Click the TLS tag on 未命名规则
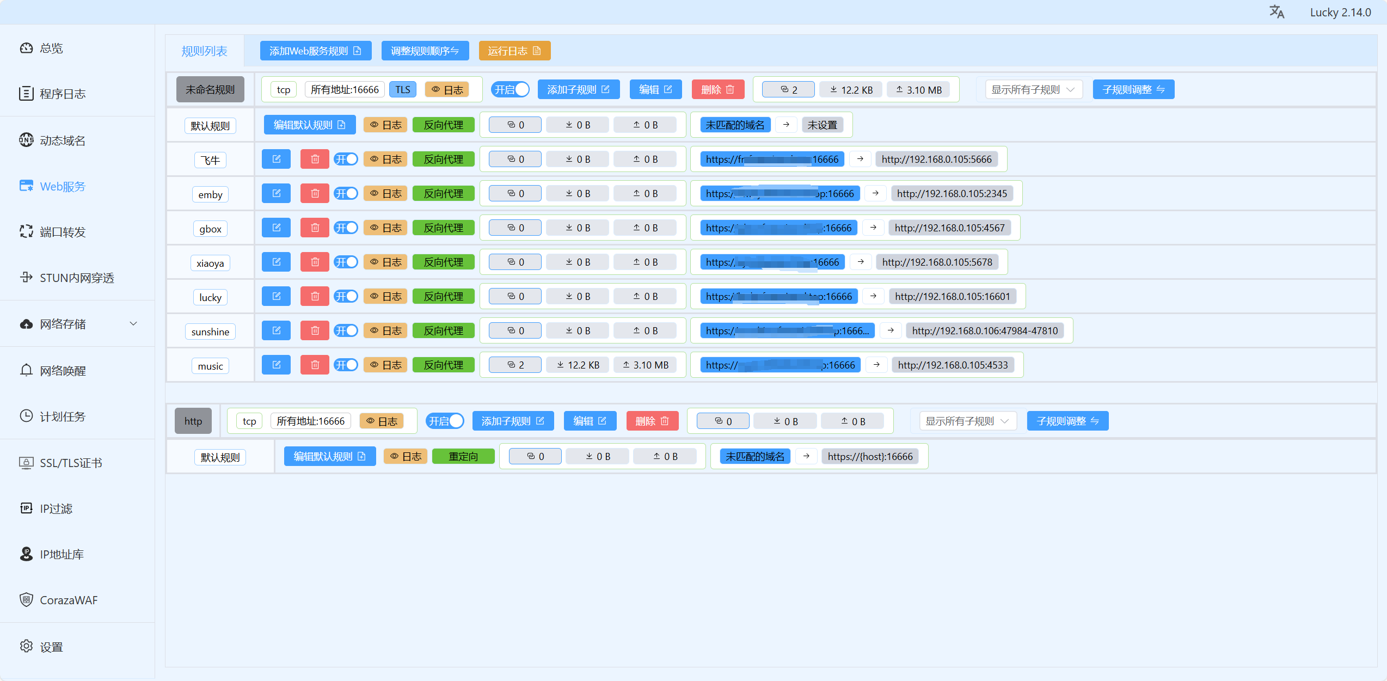The image size is (1387, 681). point(403,89)
